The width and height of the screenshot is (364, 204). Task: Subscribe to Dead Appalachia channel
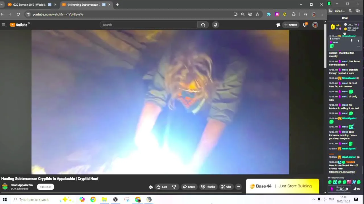point(45,187)
